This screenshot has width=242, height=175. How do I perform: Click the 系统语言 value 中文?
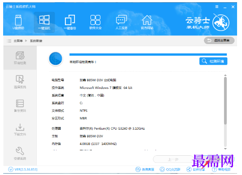(92, 96)
